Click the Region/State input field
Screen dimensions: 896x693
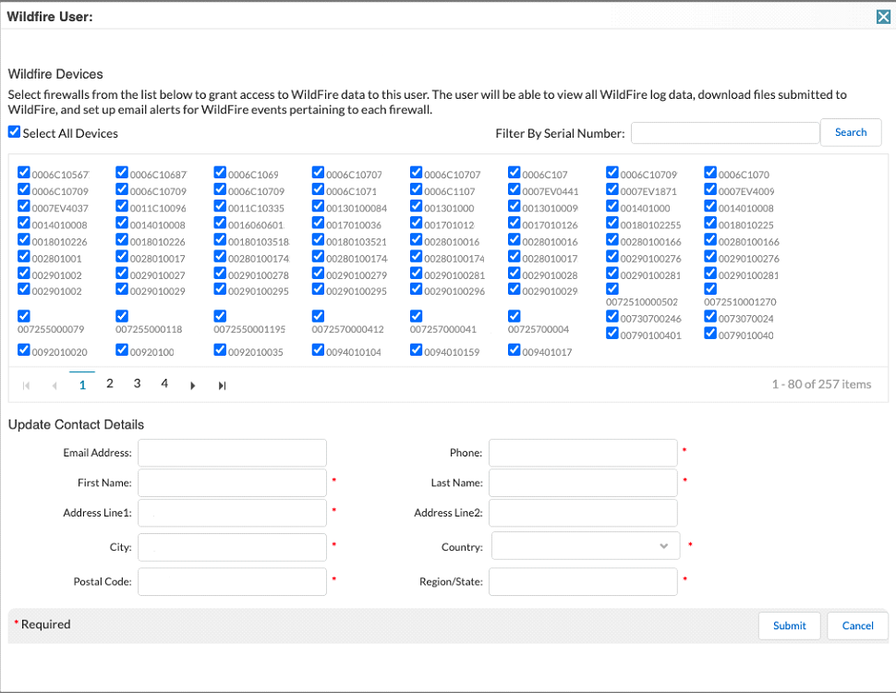pyautogui.click(x=583, y=581)
